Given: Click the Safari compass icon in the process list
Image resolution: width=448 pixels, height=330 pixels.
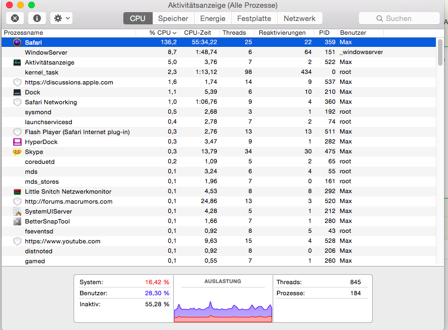Looking at the screenshot, I should (x=17, y=42).
